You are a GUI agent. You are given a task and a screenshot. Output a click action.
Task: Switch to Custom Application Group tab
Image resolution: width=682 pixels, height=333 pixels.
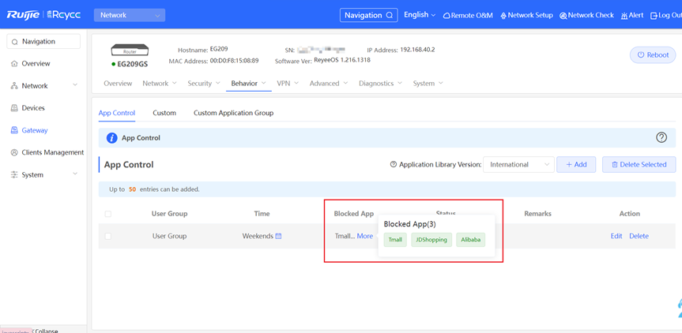(233, 113)
